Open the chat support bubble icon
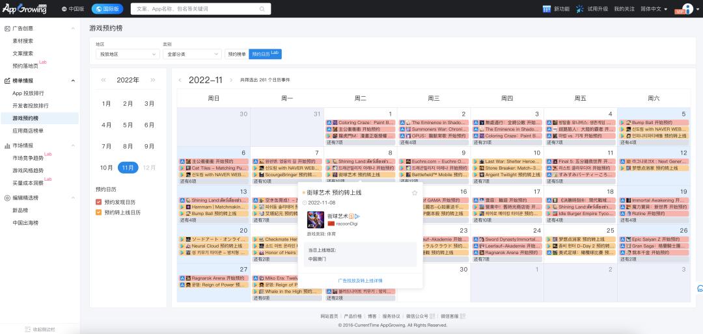The image size is (703, 334). click(x=699, y=288)
